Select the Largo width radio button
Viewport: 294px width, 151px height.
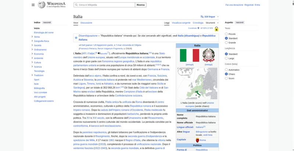click(x=226, y=58)
